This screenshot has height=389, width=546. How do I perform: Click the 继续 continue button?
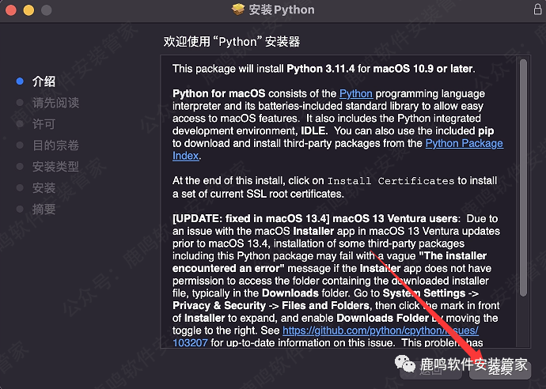point(500,370)
